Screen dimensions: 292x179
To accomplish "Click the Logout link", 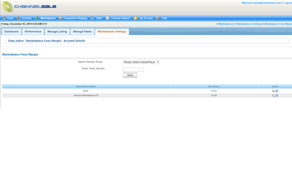I will coord(288,3).
